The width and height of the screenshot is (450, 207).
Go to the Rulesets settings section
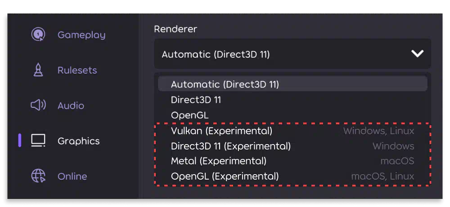(77, 70)
